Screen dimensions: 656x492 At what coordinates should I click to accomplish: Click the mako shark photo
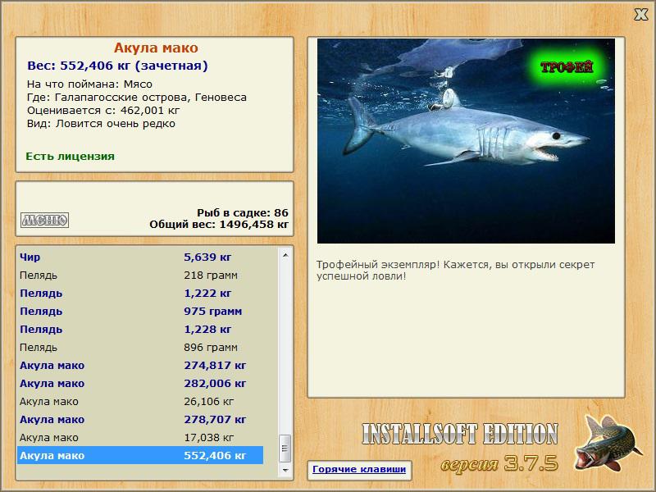[x=466, y=141]
